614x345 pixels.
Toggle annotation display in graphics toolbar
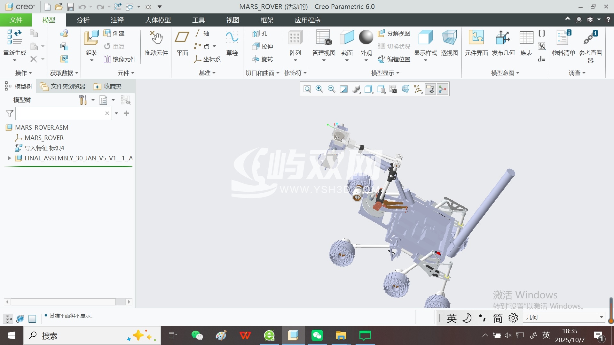click(430, 89)
